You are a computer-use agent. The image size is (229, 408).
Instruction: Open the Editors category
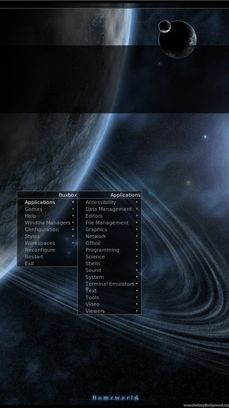(109, 215)
